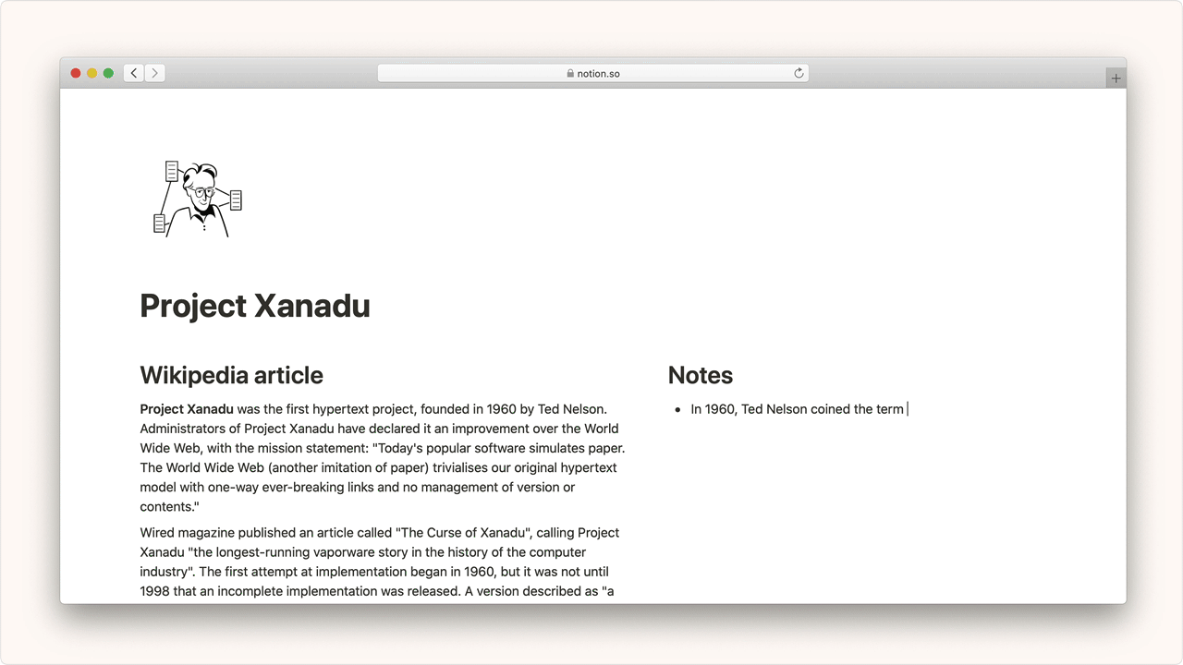Image resolution: width=1183 pixels, height=665 pixels.
Task: Click the paragraph starting 'Wired magazine published'
Action: point(380,562)
